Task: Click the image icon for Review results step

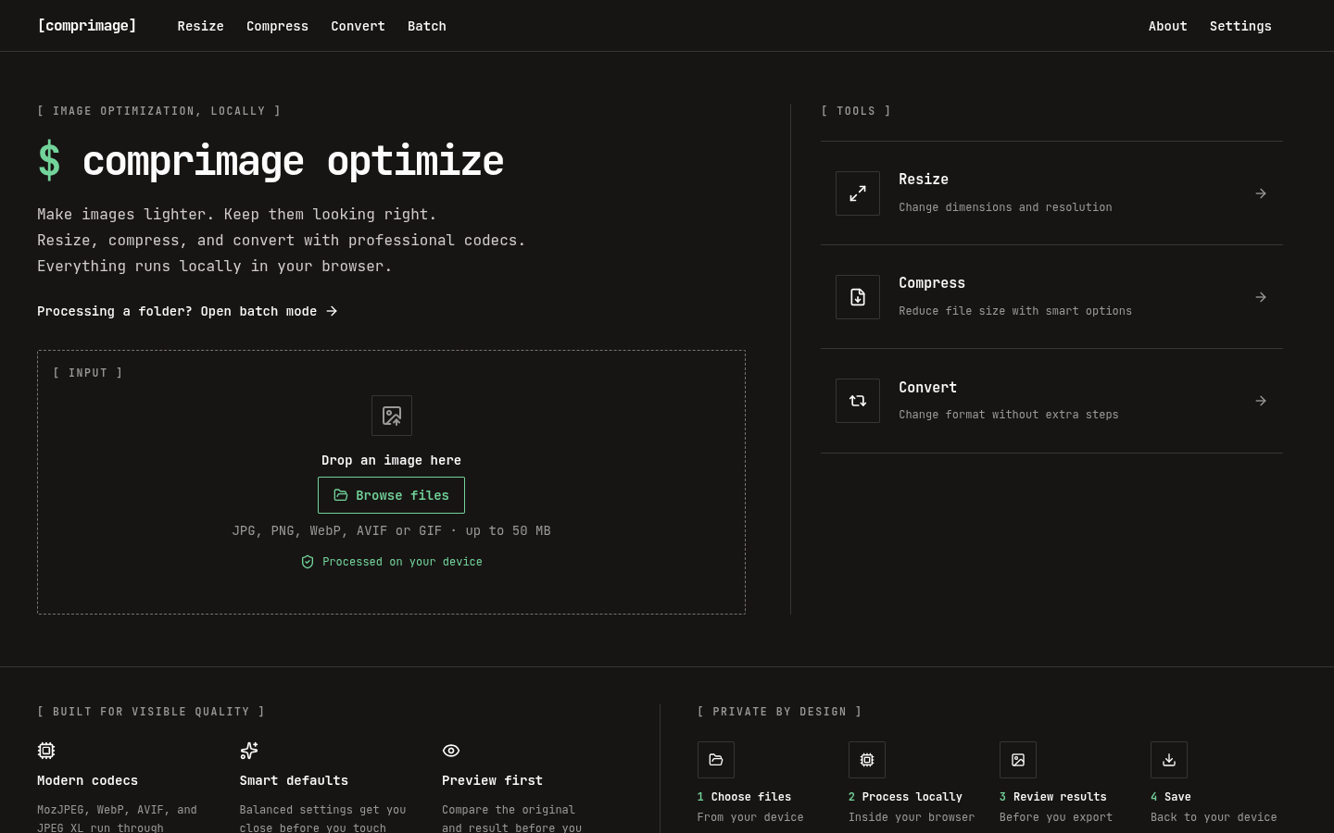Action: (x=1018, y=760)
